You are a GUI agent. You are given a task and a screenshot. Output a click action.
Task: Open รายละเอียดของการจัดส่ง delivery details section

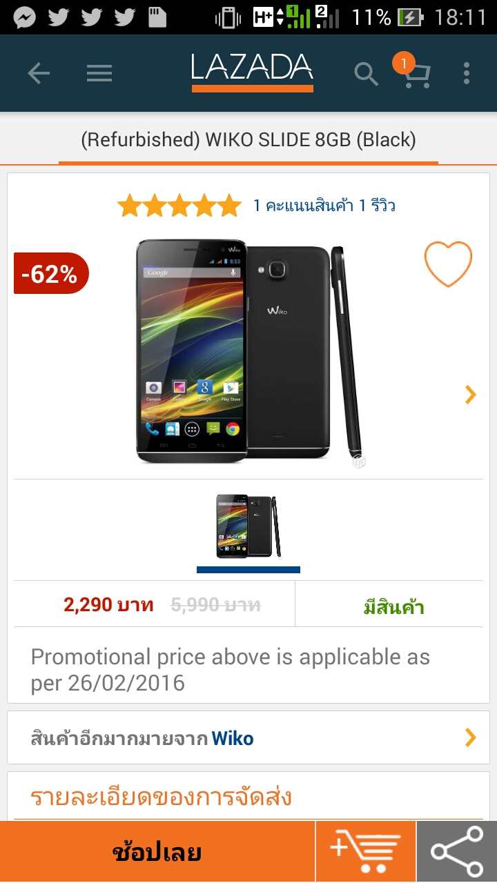[161, 797]
